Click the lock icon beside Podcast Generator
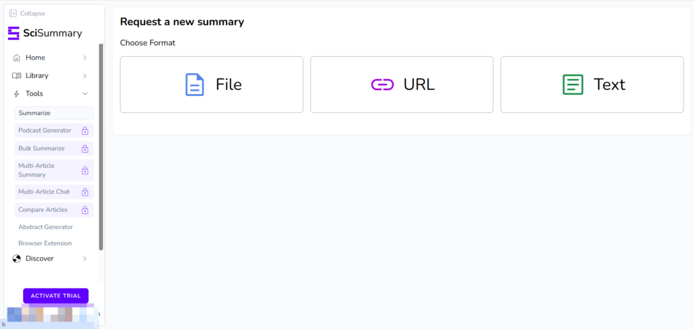This screenshot has width=694, height=329. click(x=85, y=131)
